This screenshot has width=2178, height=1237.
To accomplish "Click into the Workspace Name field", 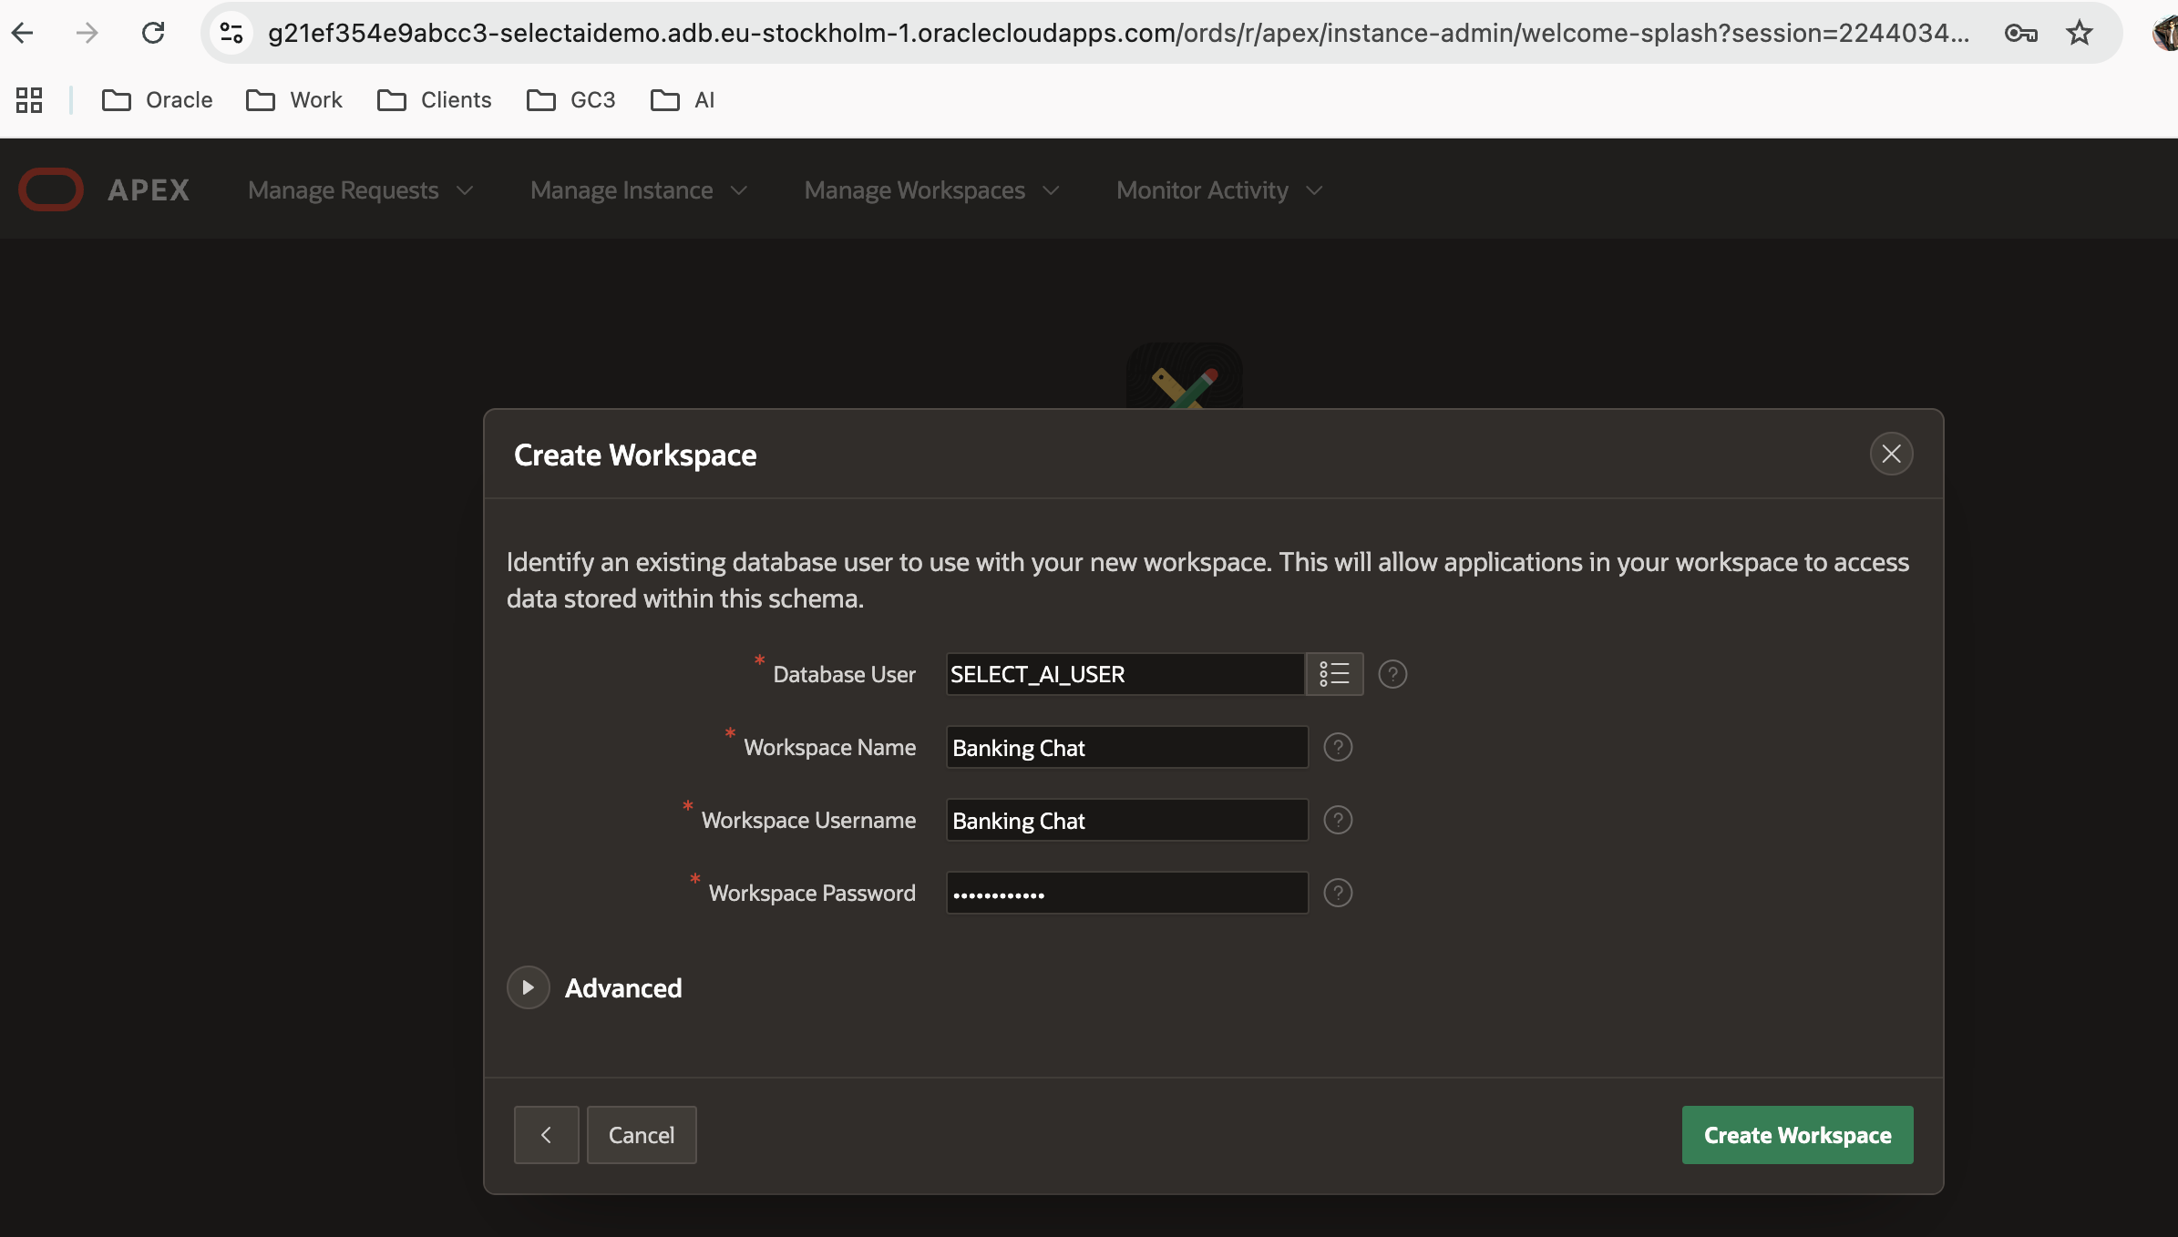I will [1126, 747].
